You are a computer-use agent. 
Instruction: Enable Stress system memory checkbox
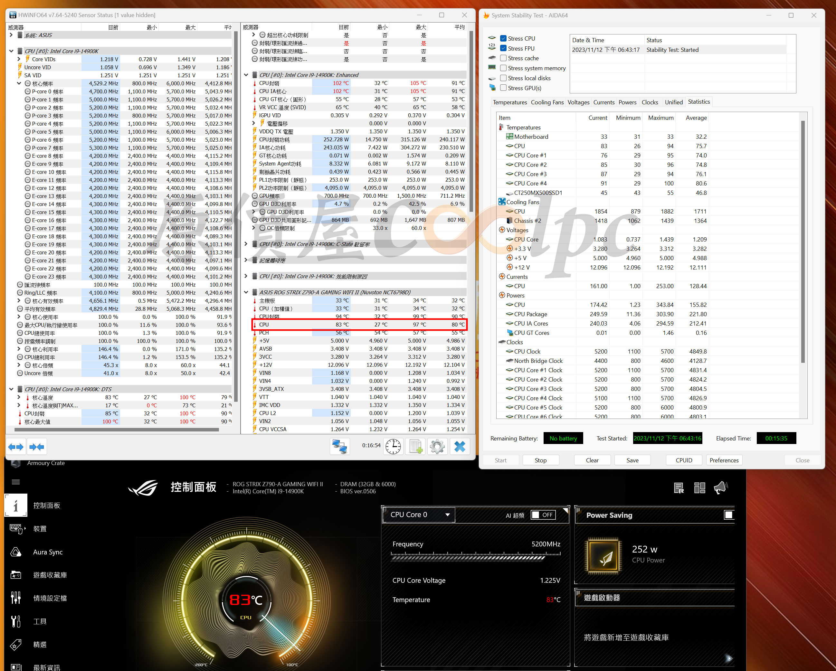click(x=503, y=68)
